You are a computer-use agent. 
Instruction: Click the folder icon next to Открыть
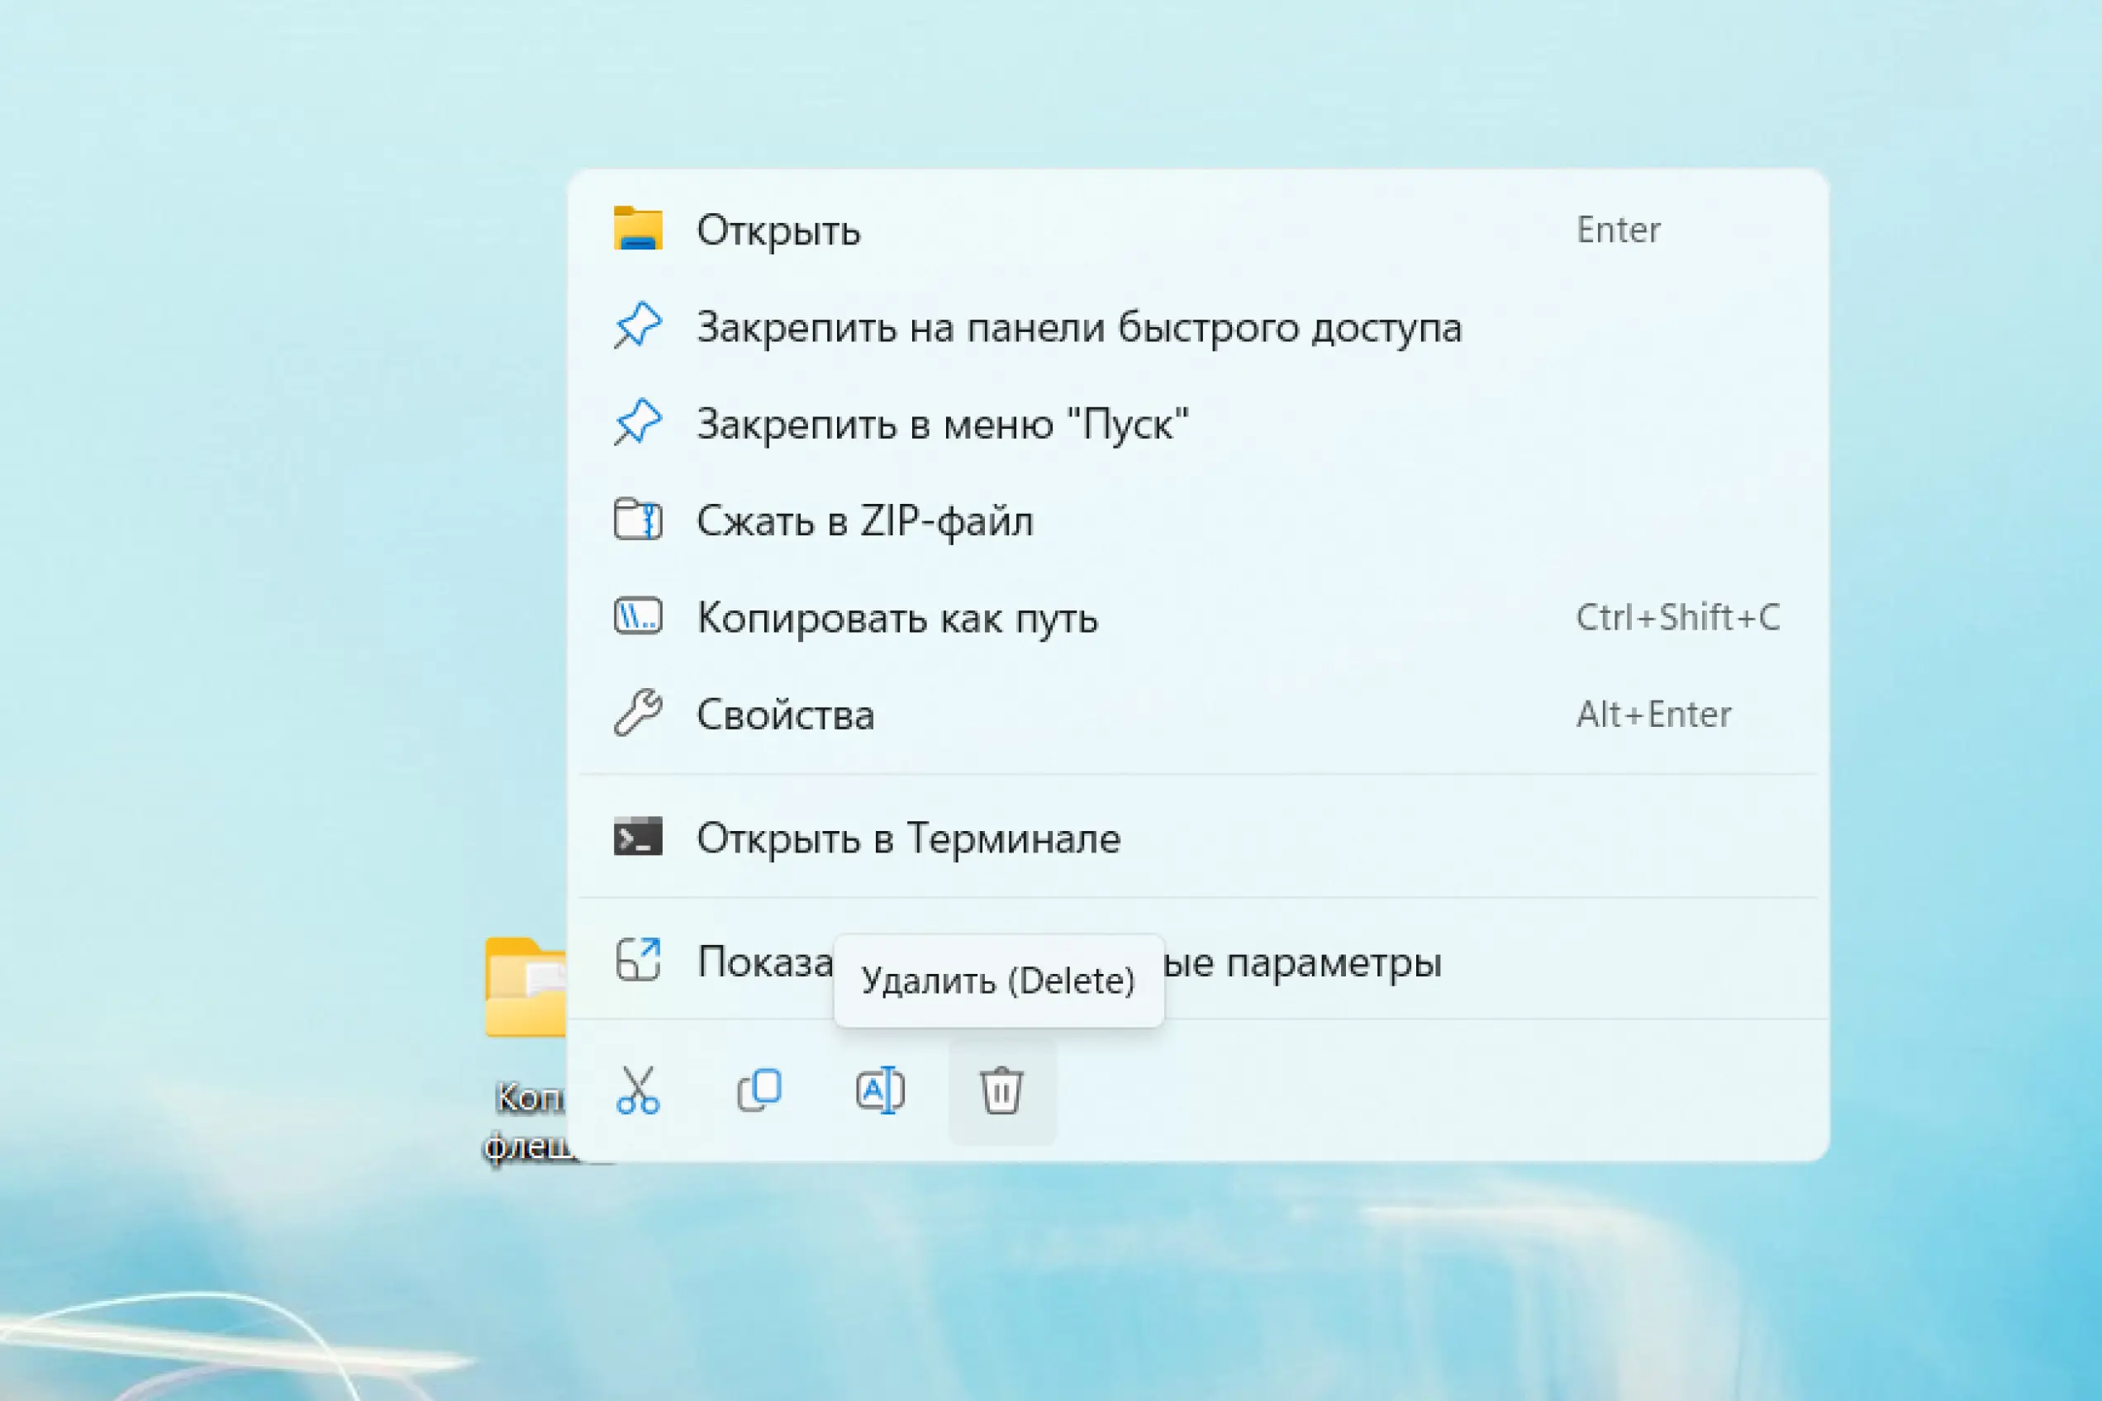[x=637, y=229]
